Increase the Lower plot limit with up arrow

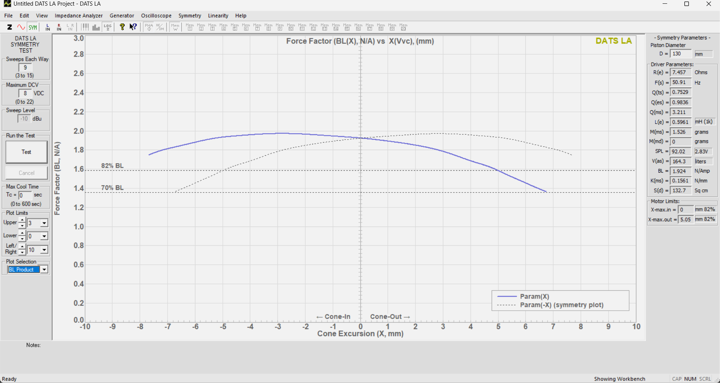(22, 233)
